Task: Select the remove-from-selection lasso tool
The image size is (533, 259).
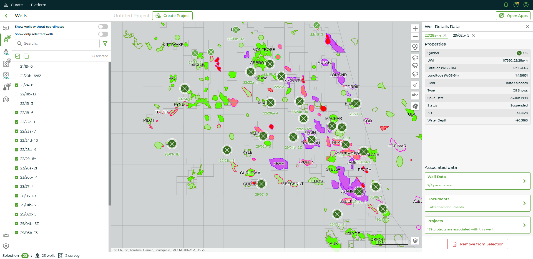Action: point(415,74)
